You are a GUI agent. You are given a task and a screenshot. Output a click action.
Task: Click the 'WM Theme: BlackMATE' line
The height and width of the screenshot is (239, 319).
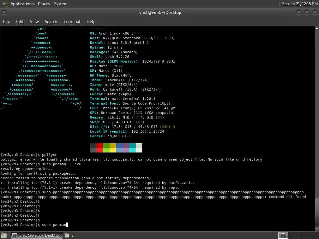click(x=111, y=75)
